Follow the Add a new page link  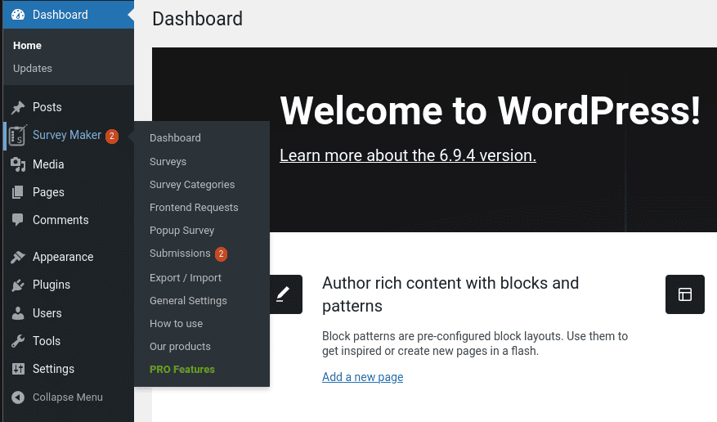pos(363,377)
